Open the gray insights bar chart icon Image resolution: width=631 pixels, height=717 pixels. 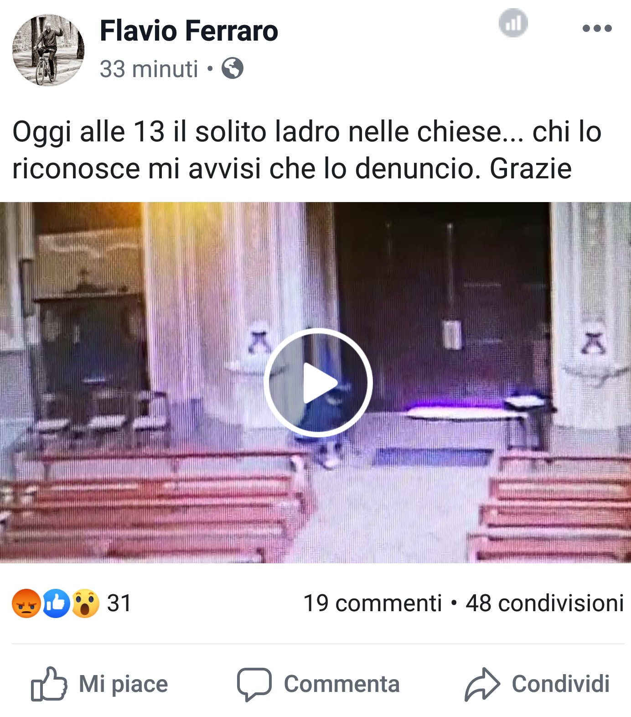pyautogui.click(x=513, y=23)
